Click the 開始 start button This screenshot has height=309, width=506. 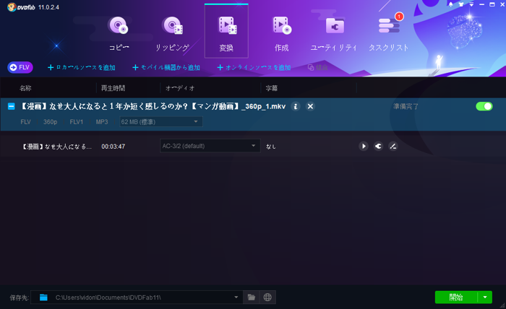tap(456, 297)
